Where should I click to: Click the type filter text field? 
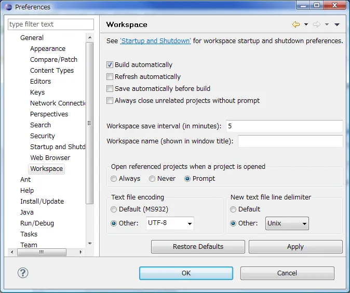[x=51, y=24]
